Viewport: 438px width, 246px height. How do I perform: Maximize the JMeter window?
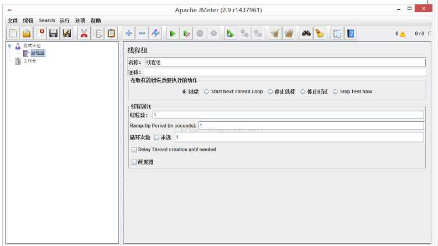(409, 9)
